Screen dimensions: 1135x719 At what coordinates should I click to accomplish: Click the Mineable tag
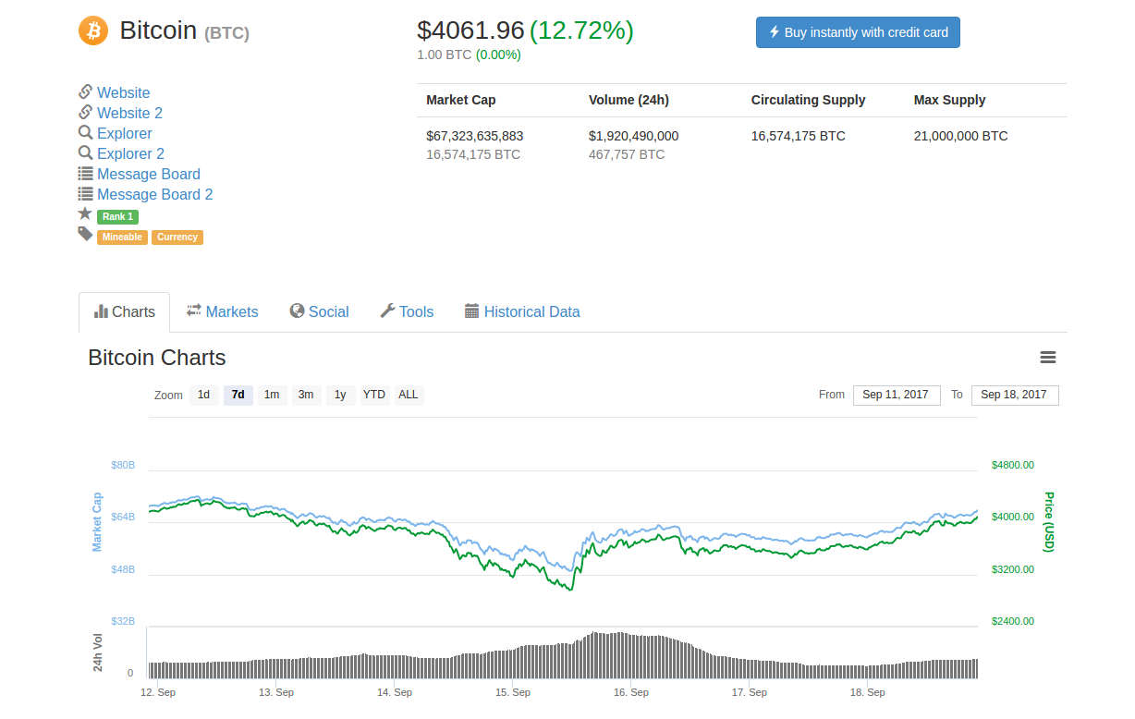(x=122, y=238)
